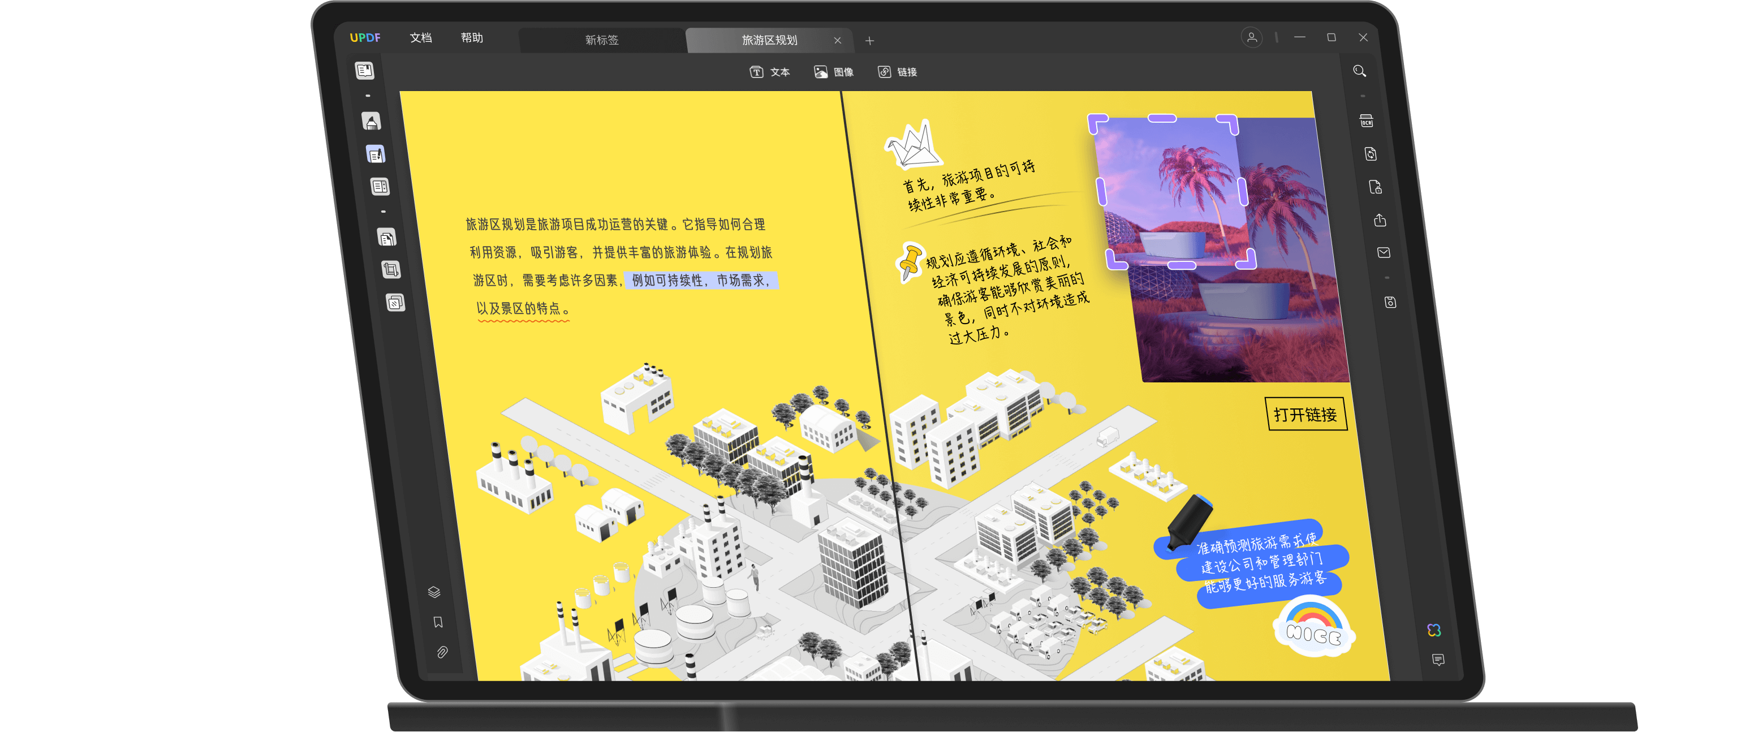Open the Convert PDF icon

[1371, 154]
